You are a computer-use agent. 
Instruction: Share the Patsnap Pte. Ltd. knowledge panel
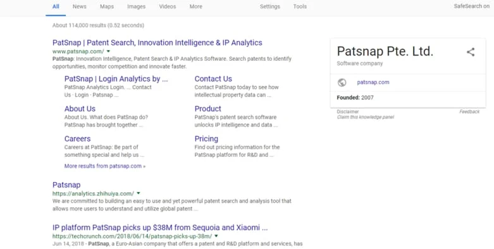pos(471,52)
